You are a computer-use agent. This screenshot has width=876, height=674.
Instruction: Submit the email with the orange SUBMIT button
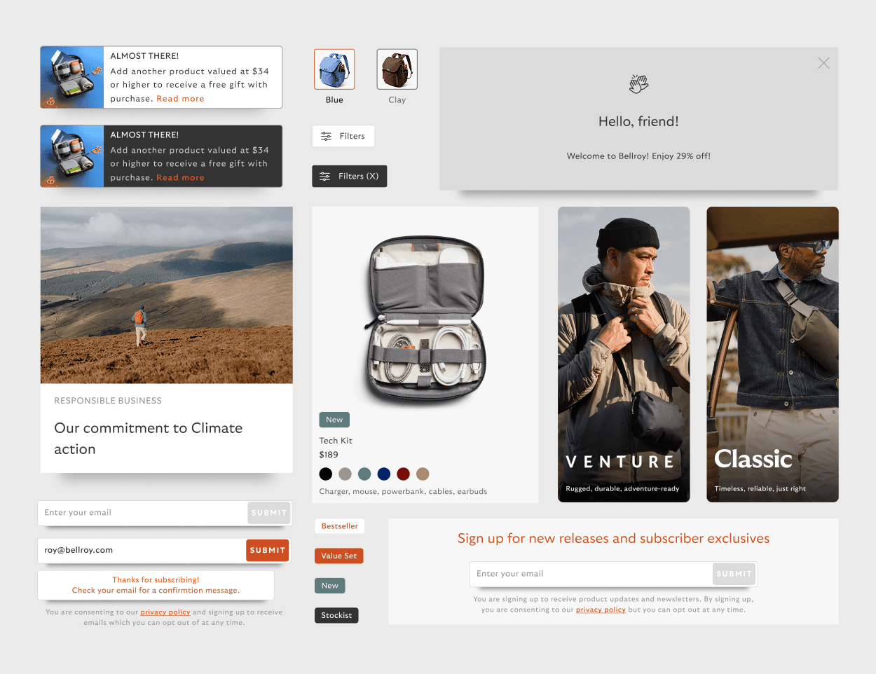pyautogui.click(x=268, y=551)
